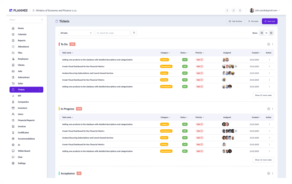This screenshot has width=292, height=184.
Task: Open the To Do section kebab menu
Action: click(x=273, y=44)
